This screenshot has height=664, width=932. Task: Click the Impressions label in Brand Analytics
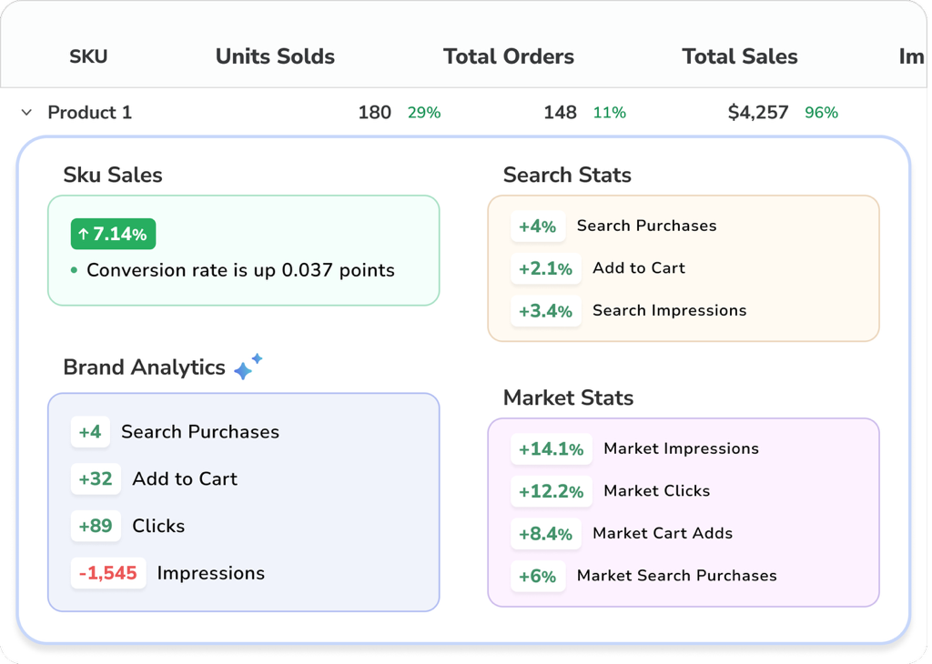click(x=211, y=573)
